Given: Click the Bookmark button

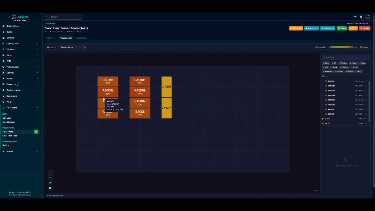Looking at the screenshot, I should tap(311, 28).
